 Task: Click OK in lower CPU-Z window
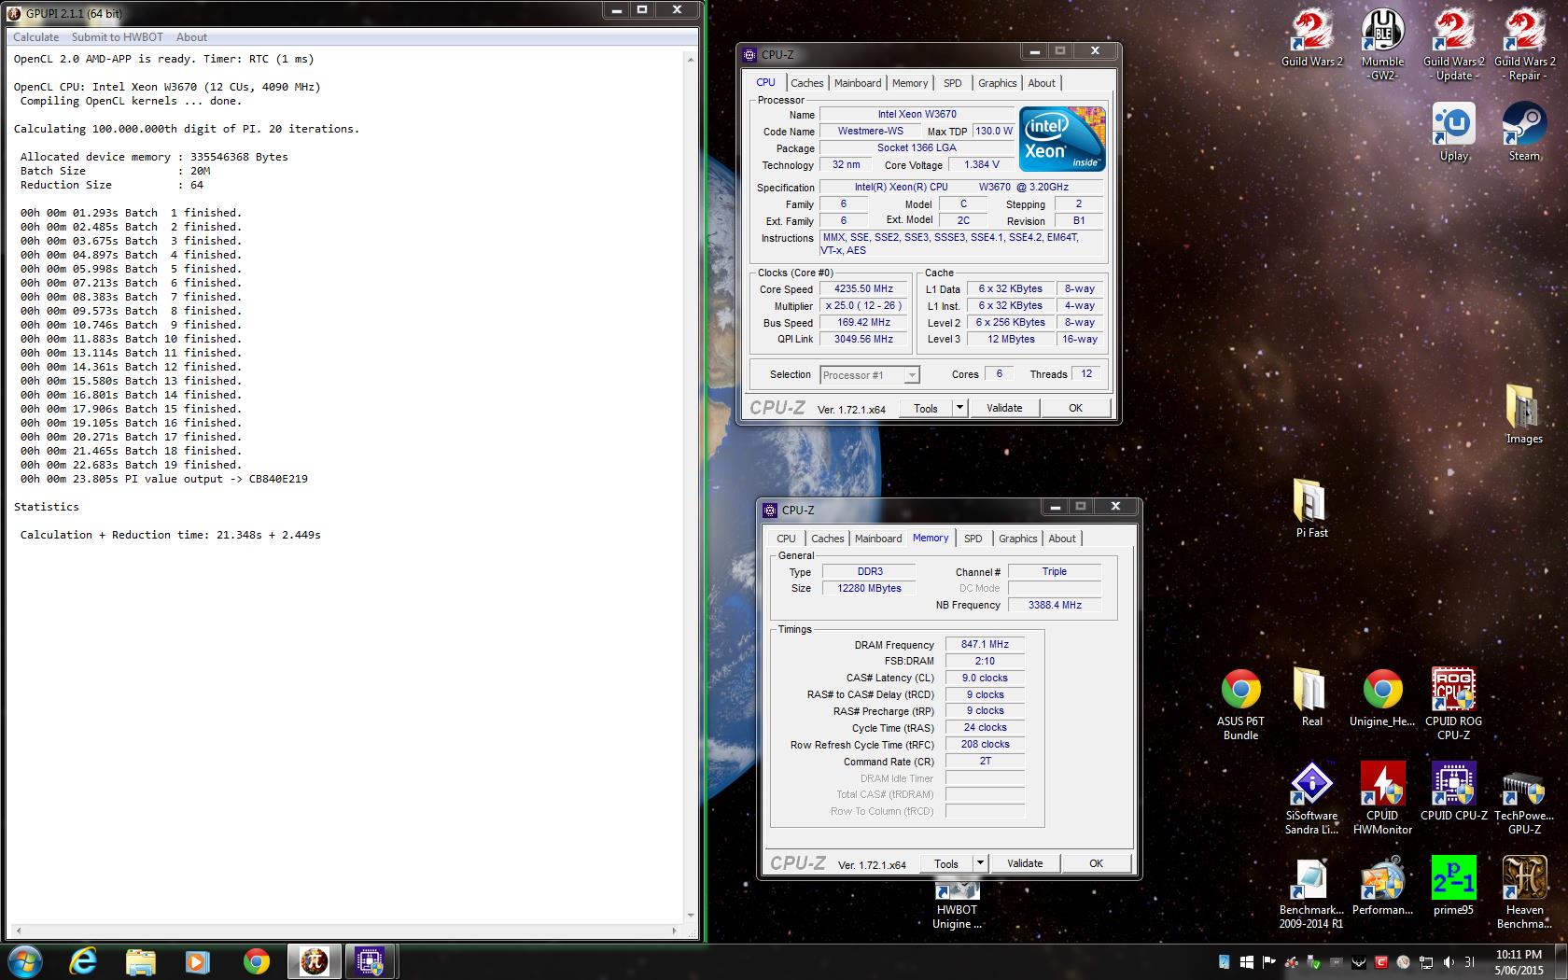1096,863
